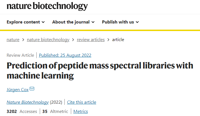Click the breadcrumb arrow after the nature link

click(x=23, y=40)
